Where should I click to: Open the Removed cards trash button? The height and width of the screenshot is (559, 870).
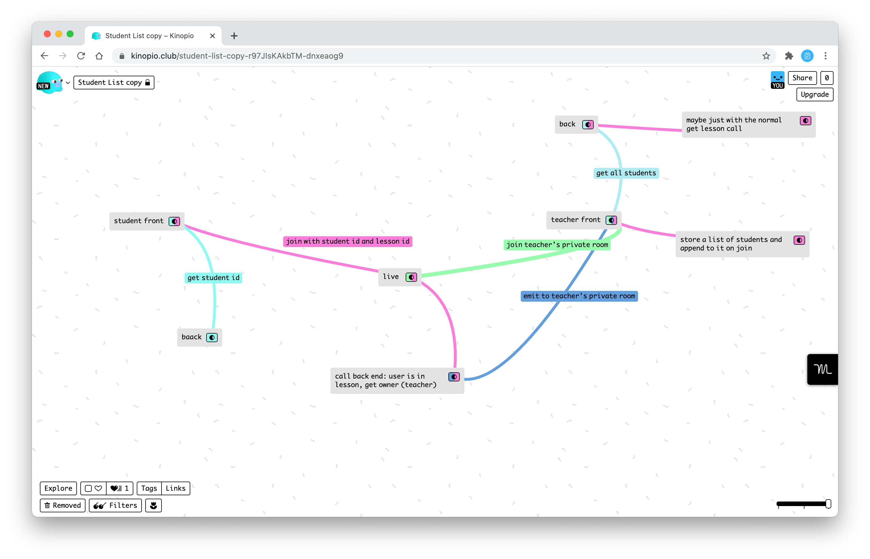[62, 505]
